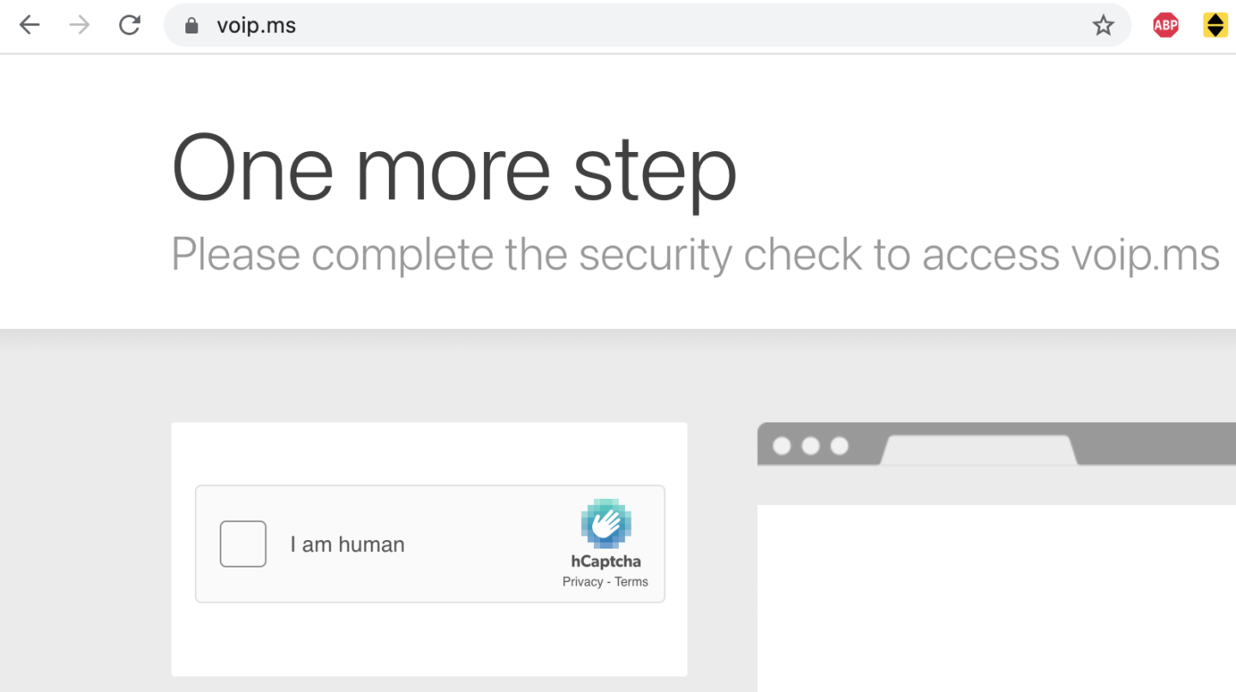Click the hCaptcha wordmark link

click(x=606, y=561)
